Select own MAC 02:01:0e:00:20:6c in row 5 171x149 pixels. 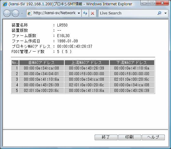click(42, 90)
